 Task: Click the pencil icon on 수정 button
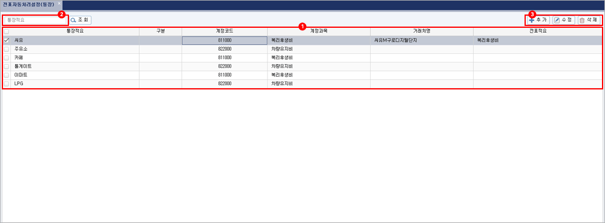pyautogui.click(x=557, y=20)
